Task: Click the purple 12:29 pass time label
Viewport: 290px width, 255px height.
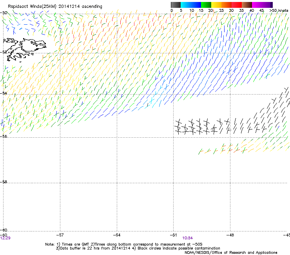Action: [5, 238]
